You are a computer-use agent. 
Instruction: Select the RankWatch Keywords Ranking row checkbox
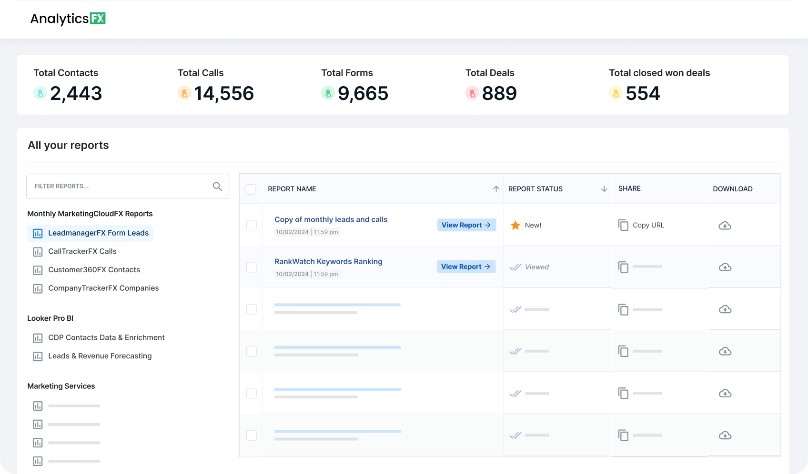point(251,267)
